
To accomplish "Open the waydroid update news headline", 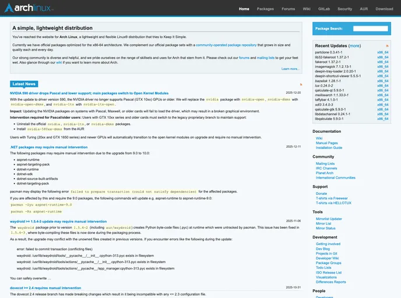I will (x=58, y=221).
